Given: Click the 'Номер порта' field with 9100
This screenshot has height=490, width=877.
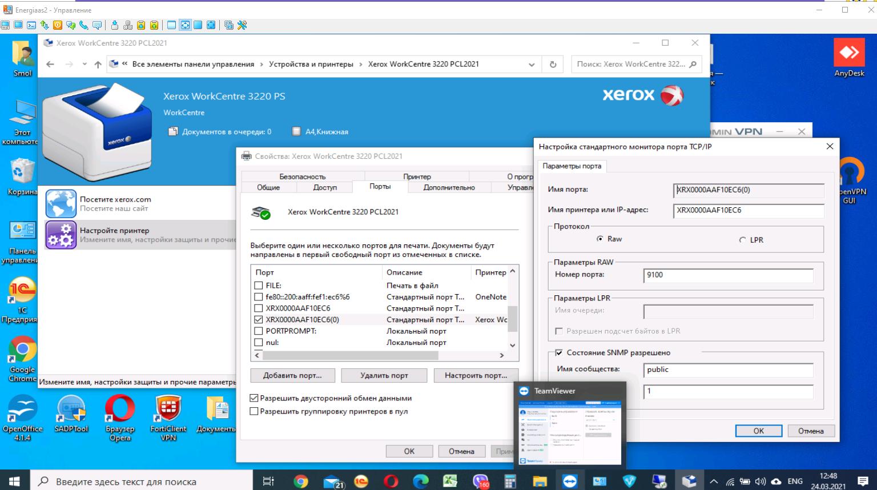Looking at the screenshot, I should point(727,275).
